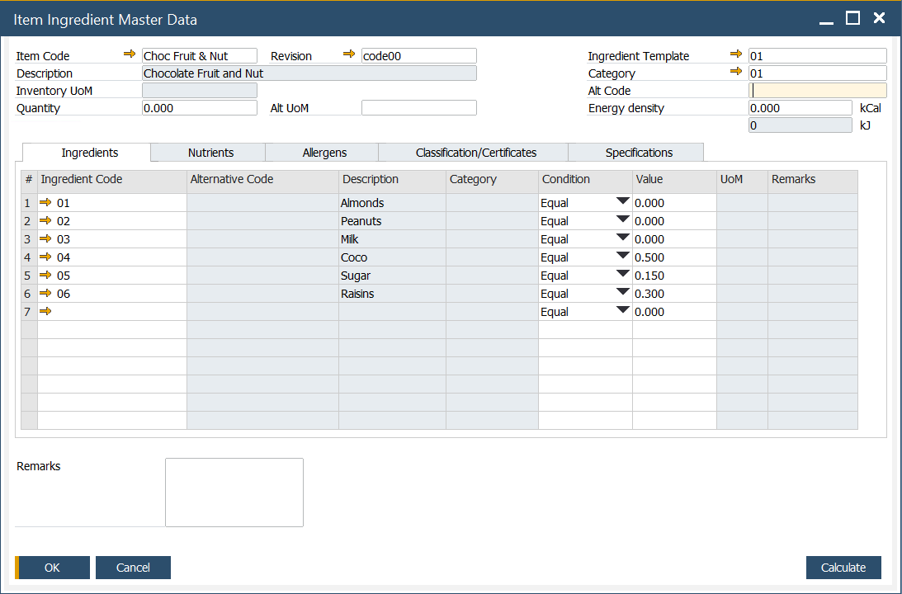Open the Ingredient Template link arrow
The width and height of the screenshot is (902, 594).
point(736,54)
